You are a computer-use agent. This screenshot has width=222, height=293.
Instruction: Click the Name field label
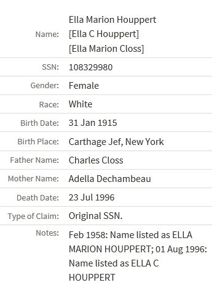pos(47,35)
